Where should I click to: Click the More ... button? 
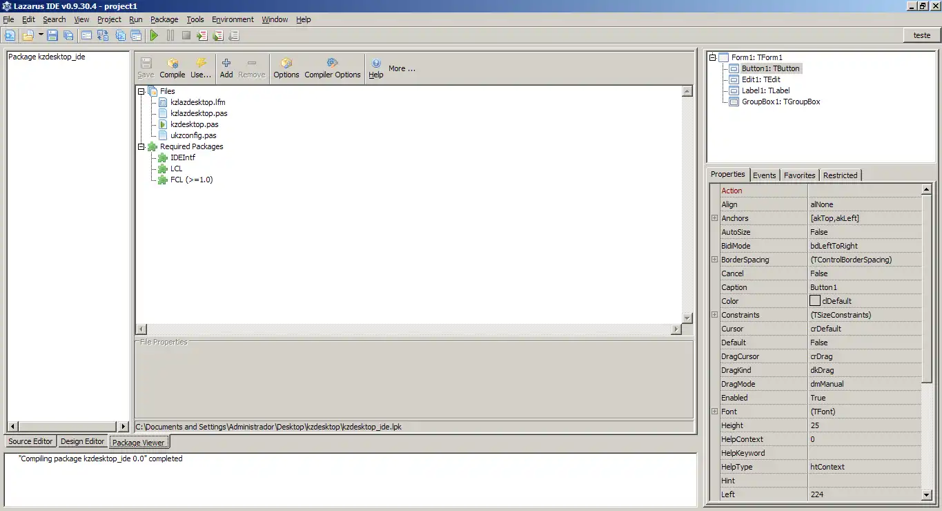402,68
